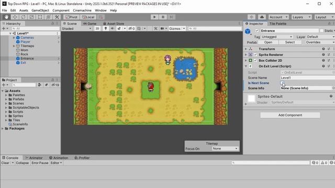Viewport: 335px width, 188px height.
Task: Select the Rect tool
Action: click(x=40, y=17)
